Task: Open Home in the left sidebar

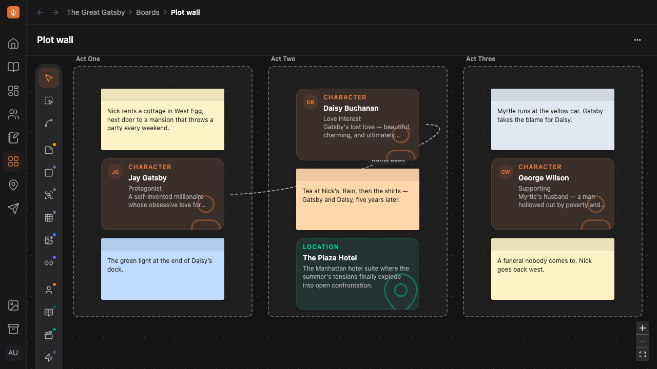Action: 13,44
